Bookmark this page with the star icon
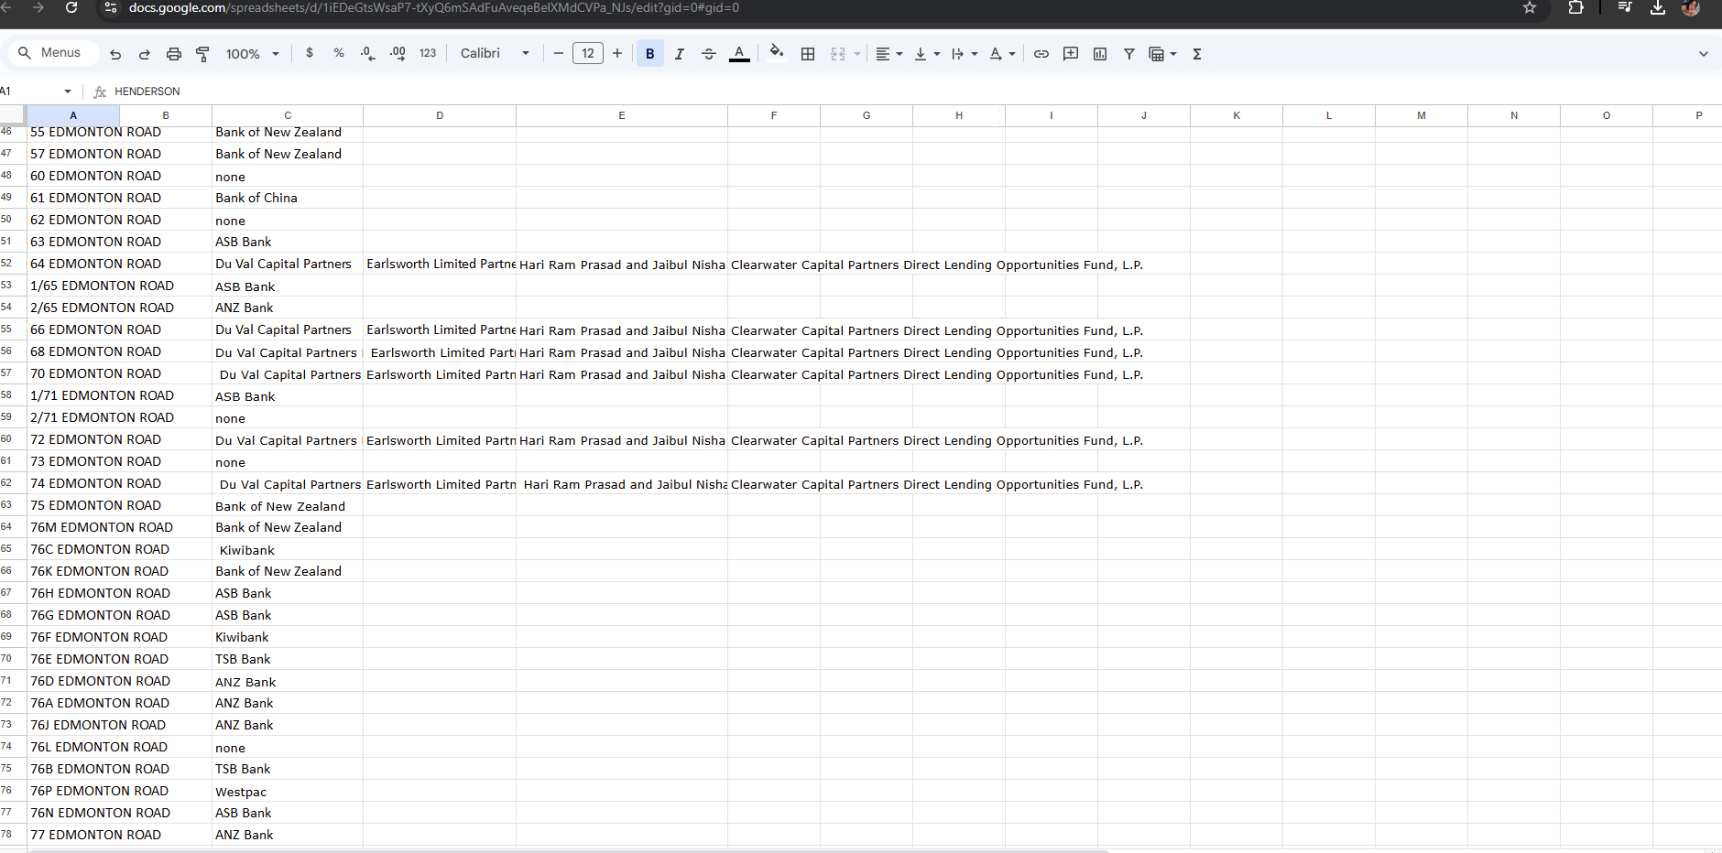Viewport: 1722px width, 853px height. coord(1530,7)
